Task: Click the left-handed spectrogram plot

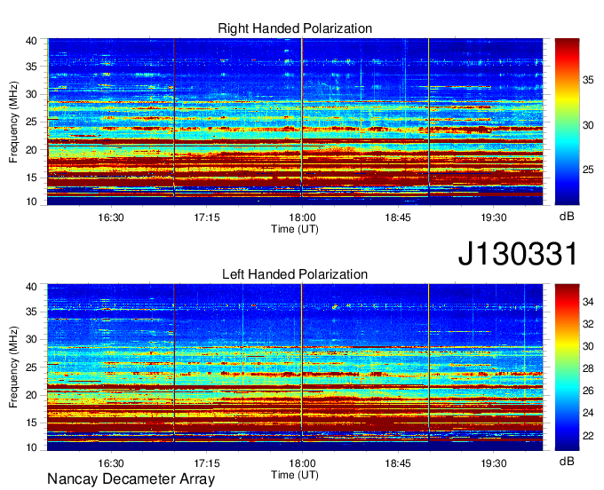Action: [295, 367]
